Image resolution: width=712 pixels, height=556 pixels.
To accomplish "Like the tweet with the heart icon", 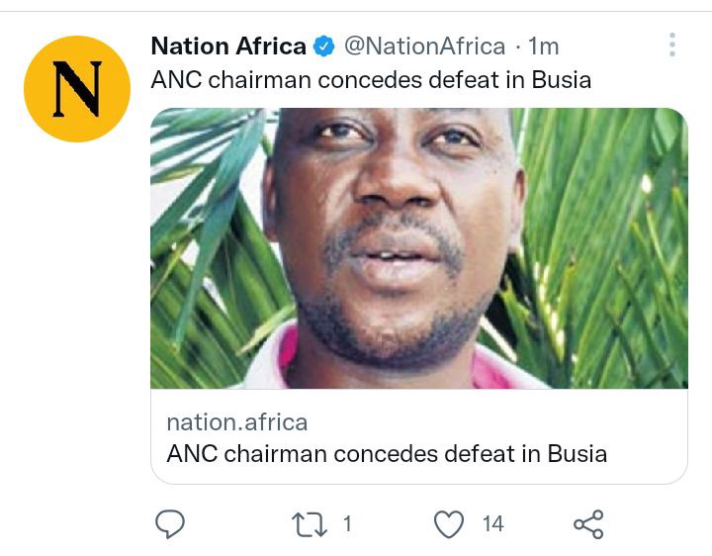I will coord(450,524).
